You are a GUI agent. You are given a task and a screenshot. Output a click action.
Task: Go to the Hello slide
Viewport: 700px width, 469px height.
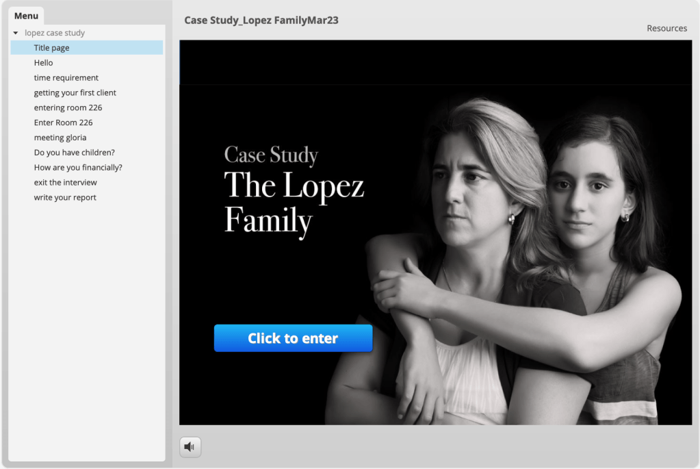tap(43, 63)
